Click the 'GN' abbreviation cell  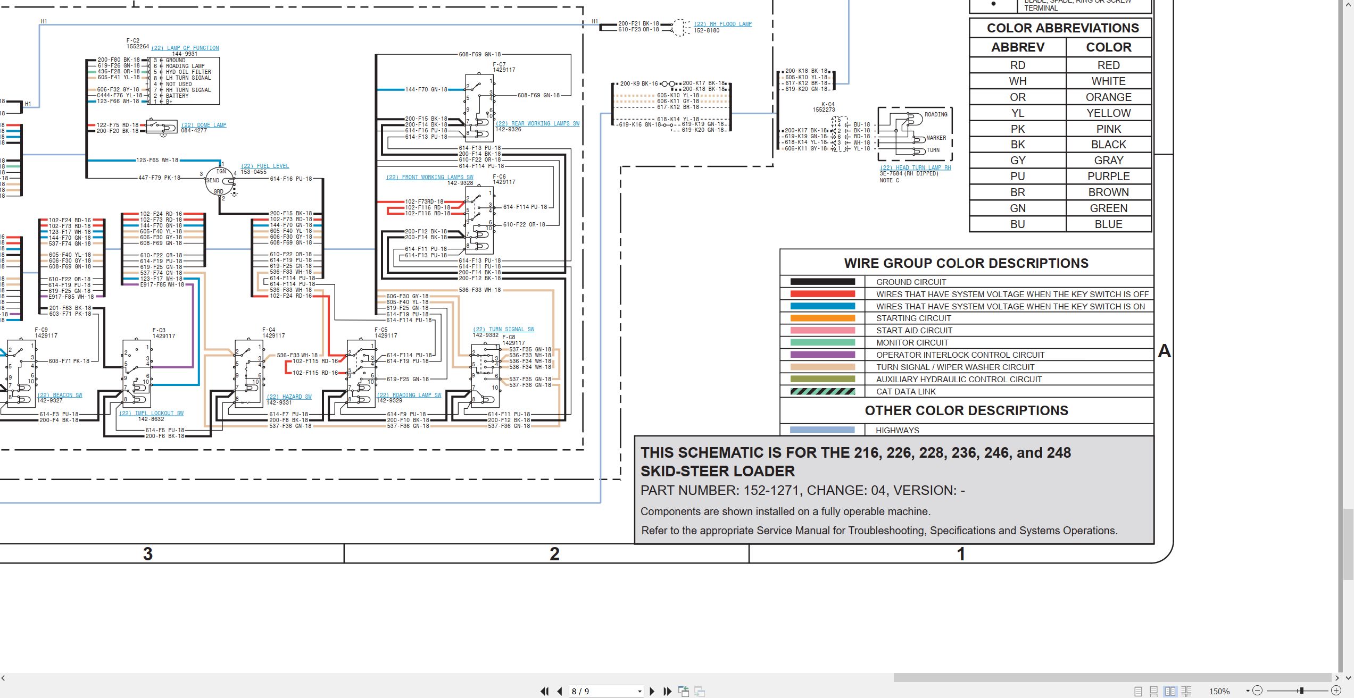click(x=1018, y=208)
